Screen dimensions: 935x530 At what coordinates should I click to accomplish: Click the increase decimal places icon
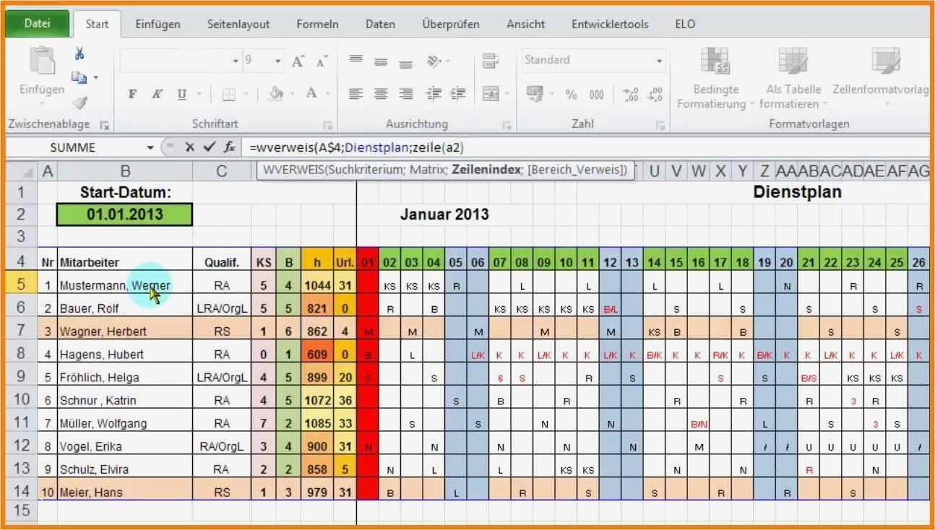coord(629,94)
